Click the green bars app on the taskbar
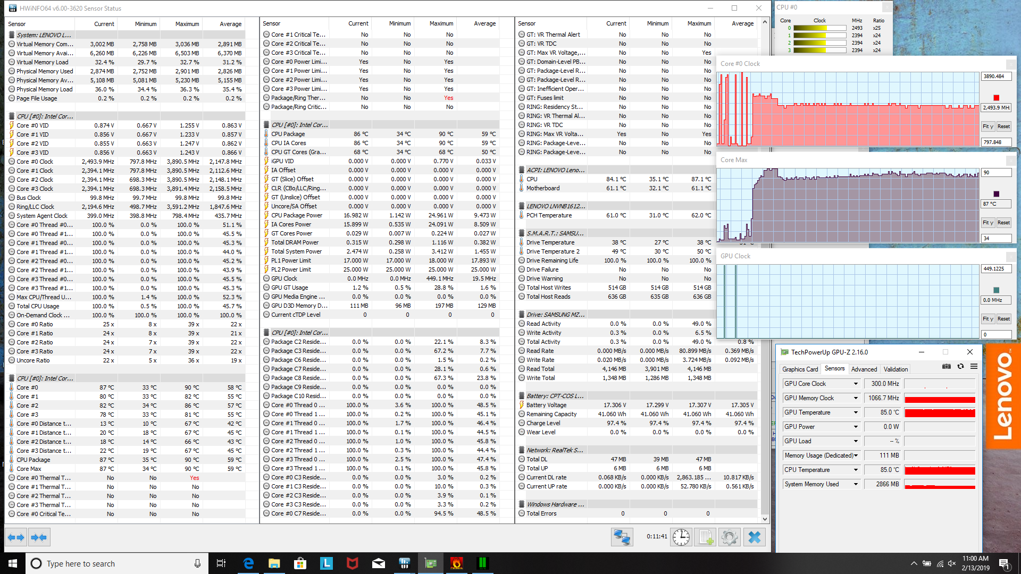1021x574 pixels. [x=483, y=563]
